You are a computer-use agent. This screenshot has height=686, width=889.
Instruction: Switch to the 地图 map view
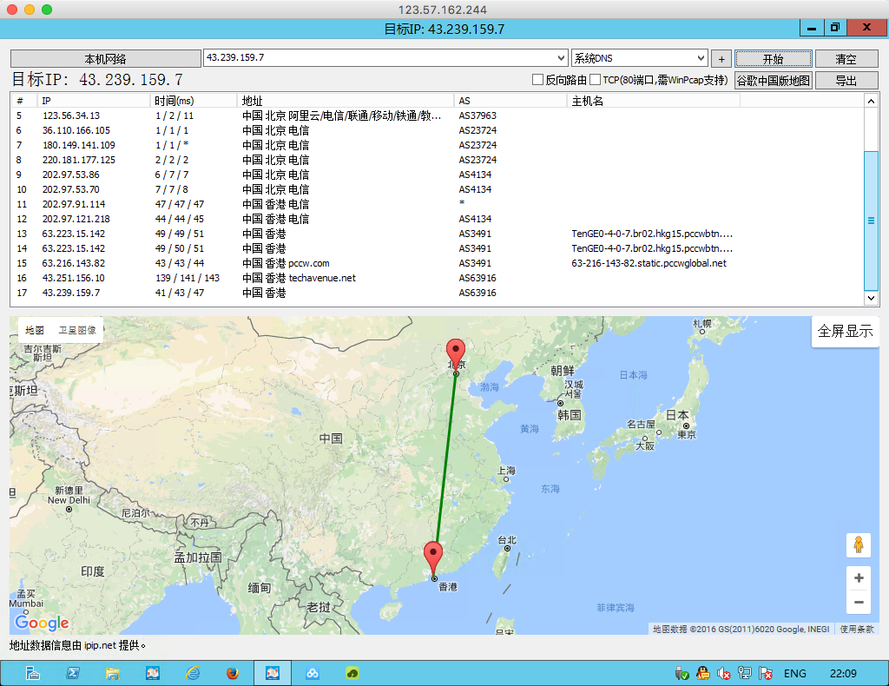click(35, 330)
